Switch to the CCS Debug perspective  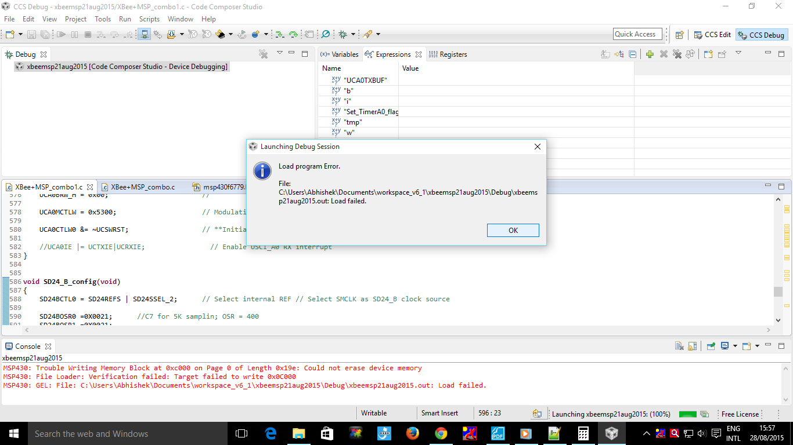(761, 35)
